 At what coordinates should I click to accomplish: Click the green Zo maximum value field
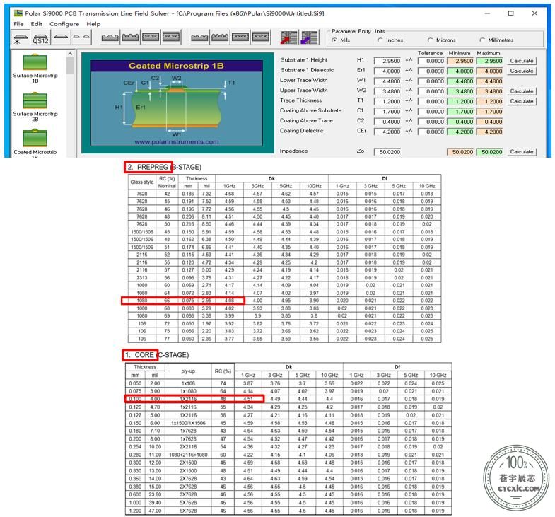(489, 152)
